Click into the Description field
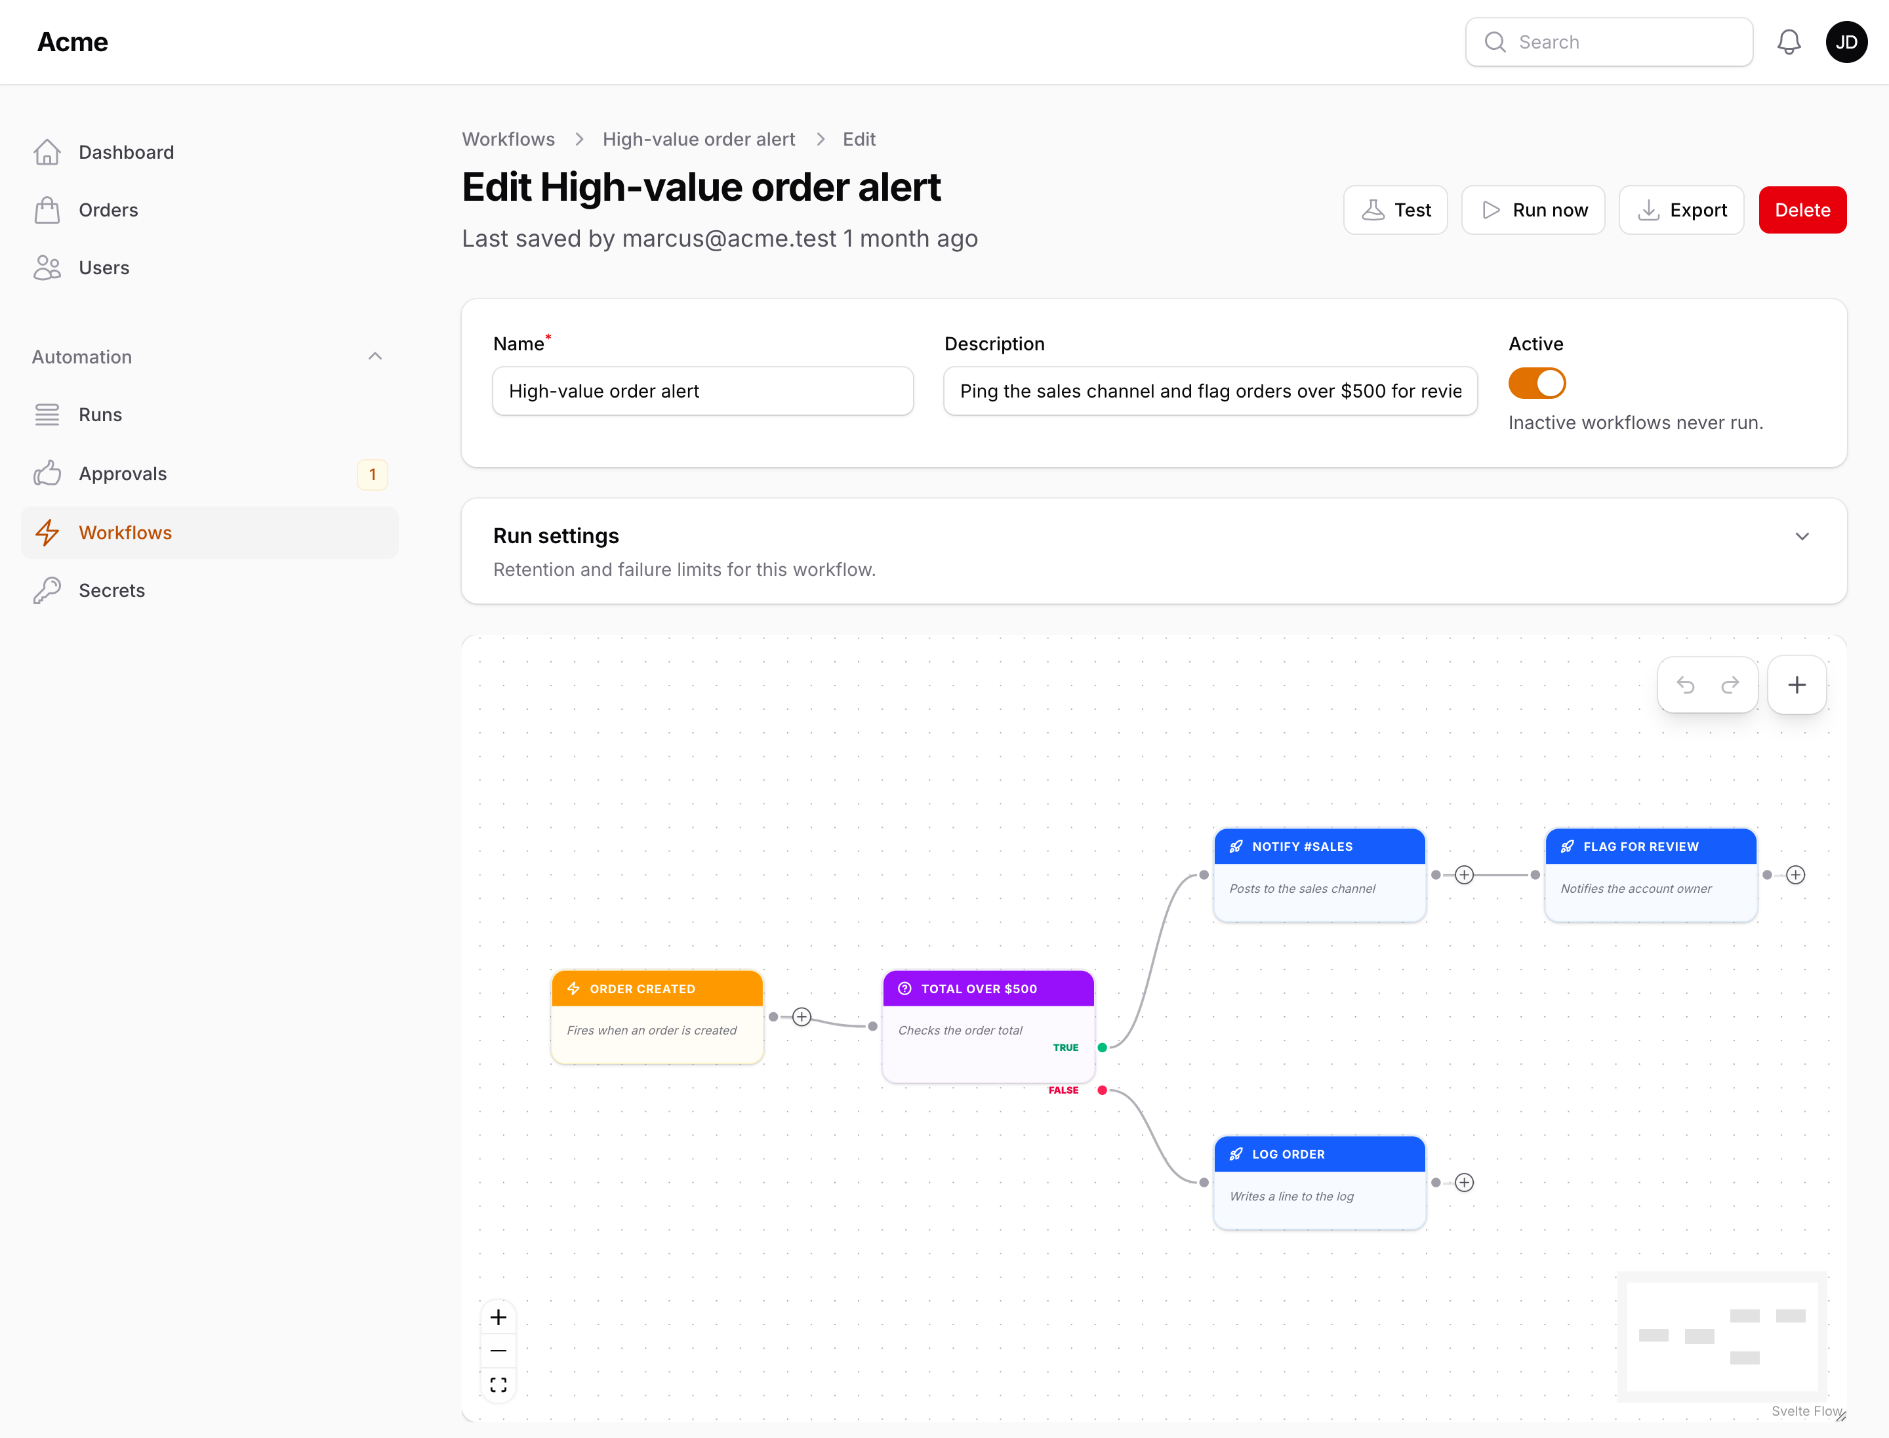 point(1210,391)
